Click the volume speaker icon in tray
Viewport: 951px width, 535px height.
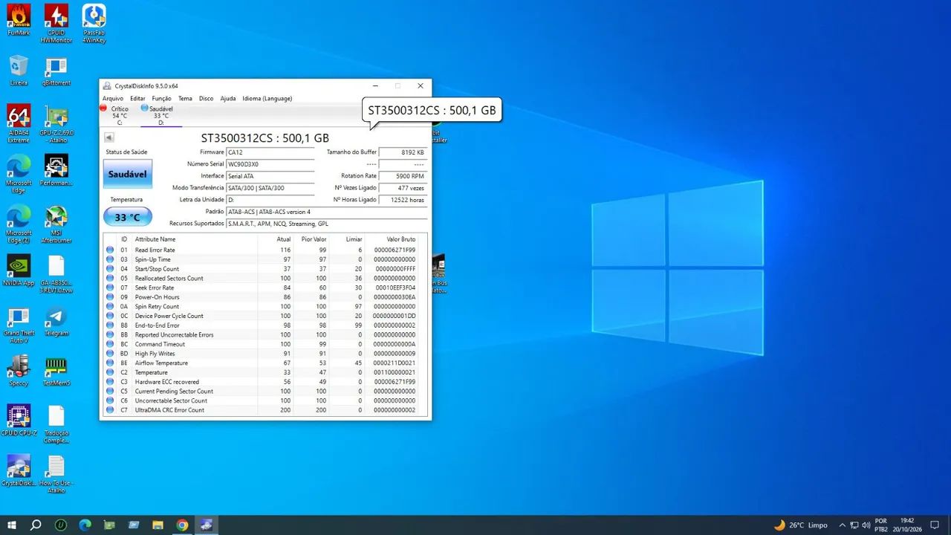(x=866, y=525)
